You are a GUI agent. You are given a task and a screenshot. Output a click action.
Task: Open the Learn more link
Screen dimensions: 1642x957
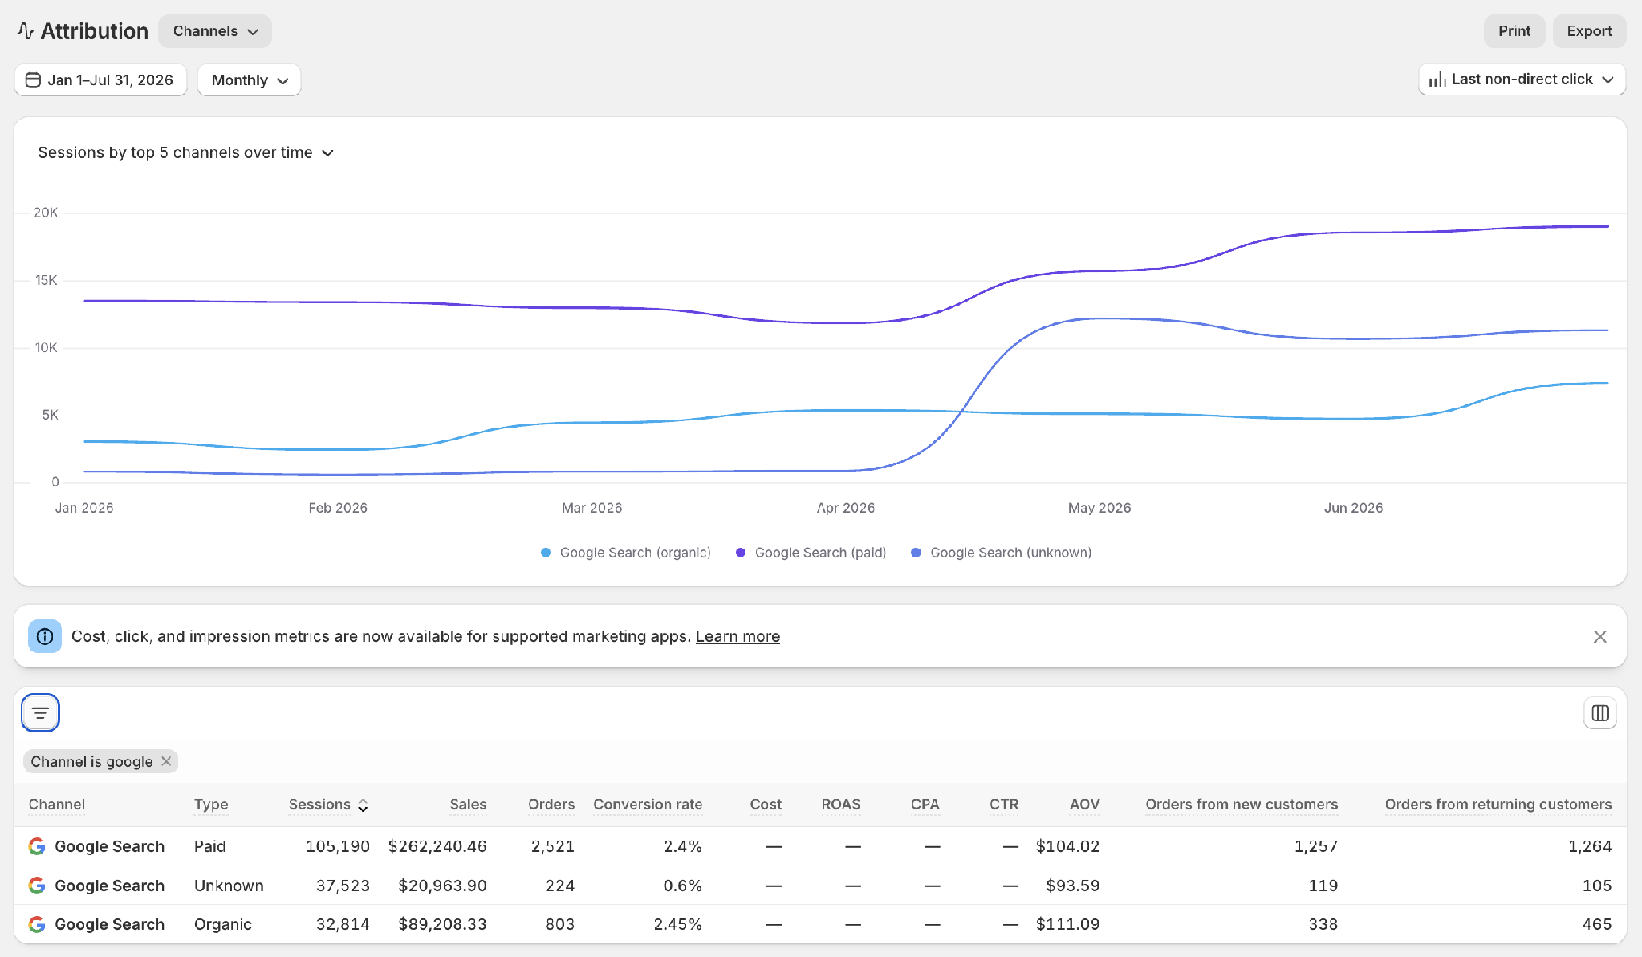(x=738, y=636)
